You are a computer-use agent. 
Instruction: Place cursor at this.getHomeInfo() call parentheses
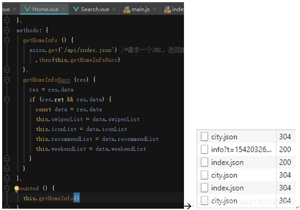[x=77, y=198]
